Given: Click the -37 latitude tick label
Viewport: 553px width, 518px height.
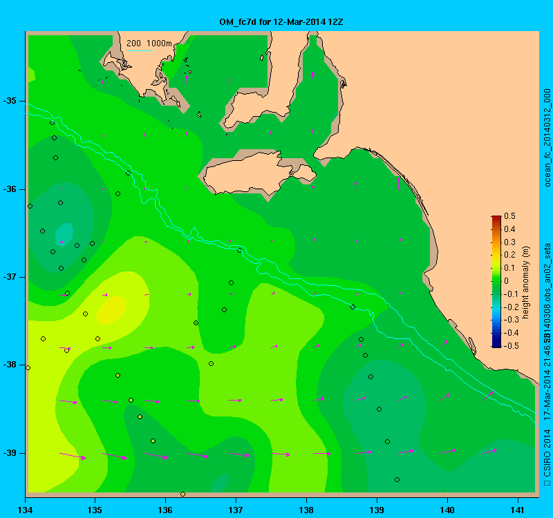Looking at the screenshot, I should [10, 277].
